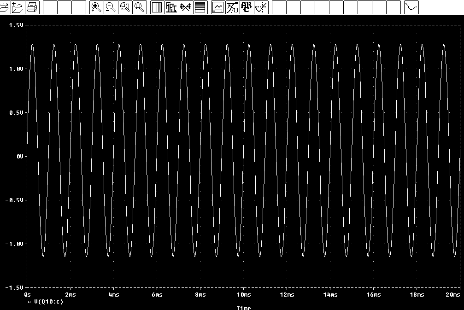
Task: Zoom in with the plus magnifier
Action: point(97,7)
